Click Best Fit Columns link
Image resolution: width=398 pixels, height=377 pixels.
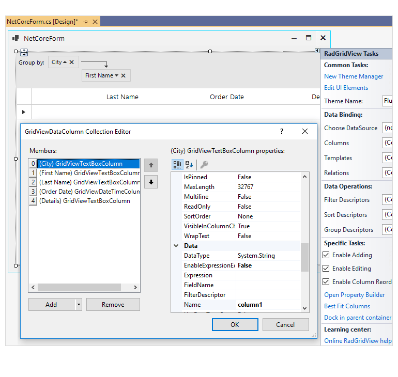pos(347,306)
